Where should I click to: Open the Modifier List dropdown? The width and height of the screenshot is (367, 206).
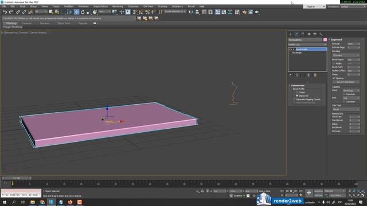tap(307, 45)
